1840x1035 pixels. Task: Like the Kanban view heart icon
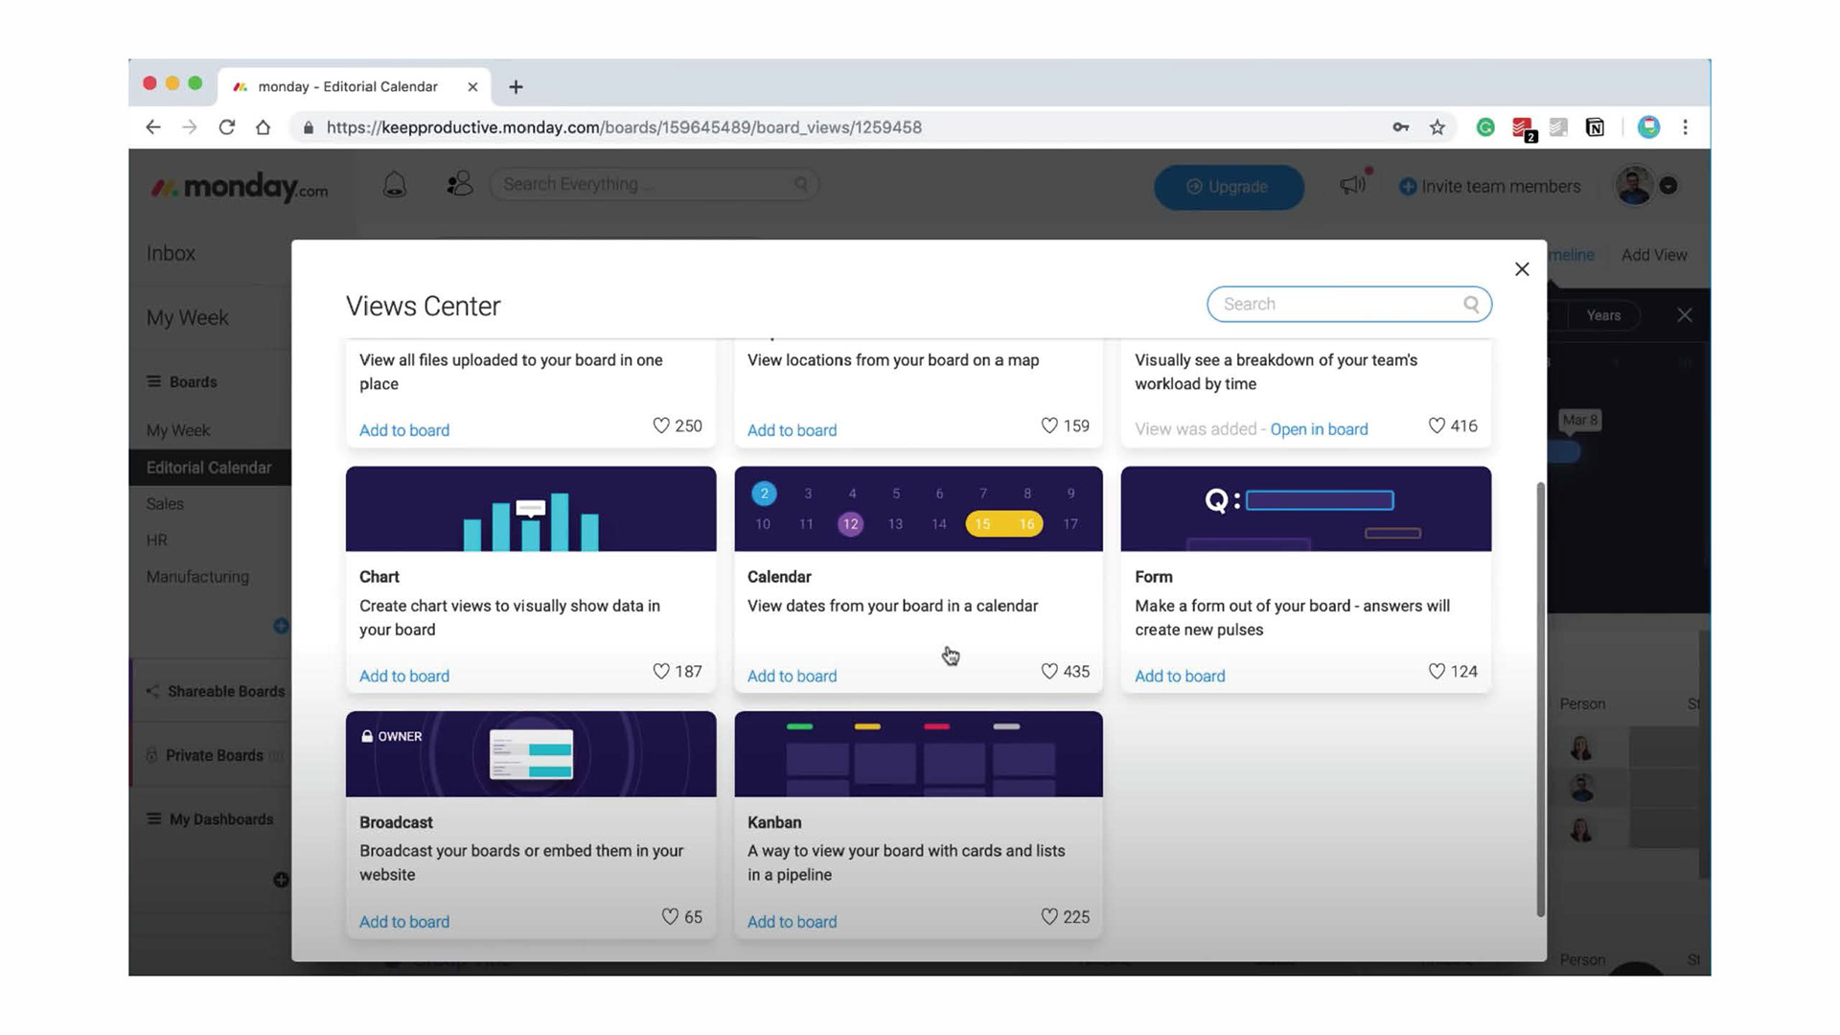coord(1049,916)
